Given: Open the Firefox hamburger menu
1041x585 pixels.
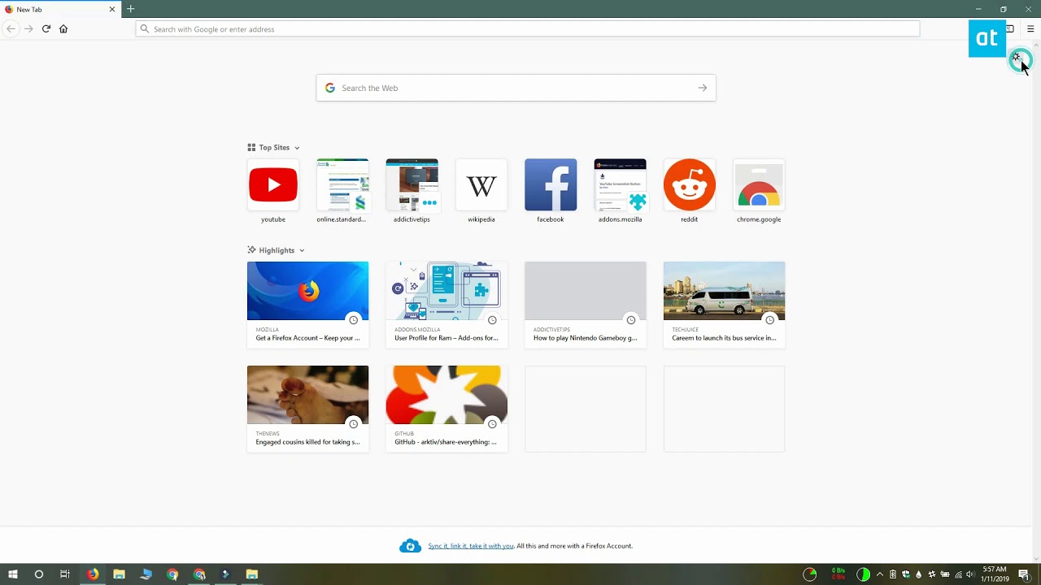Looking at the screenshot, I should tap(1030, 28).
